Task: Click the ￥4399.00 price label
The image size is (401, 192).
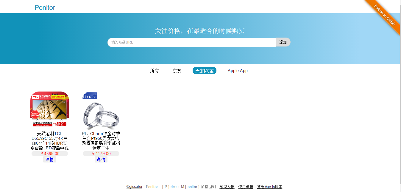Action: (50, 154)
